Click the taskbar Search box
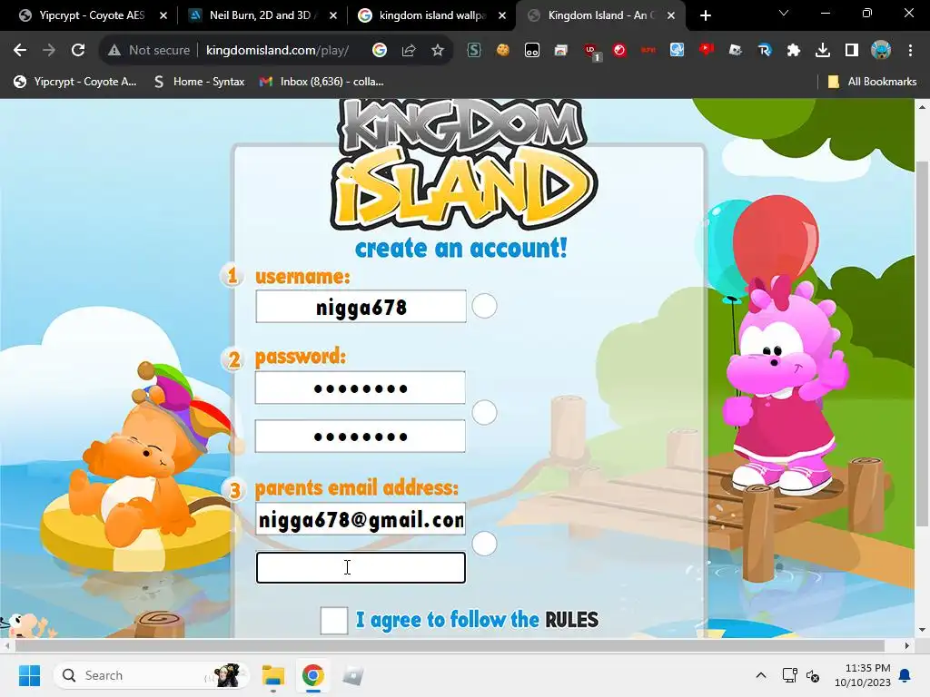 tap(151, 675)
